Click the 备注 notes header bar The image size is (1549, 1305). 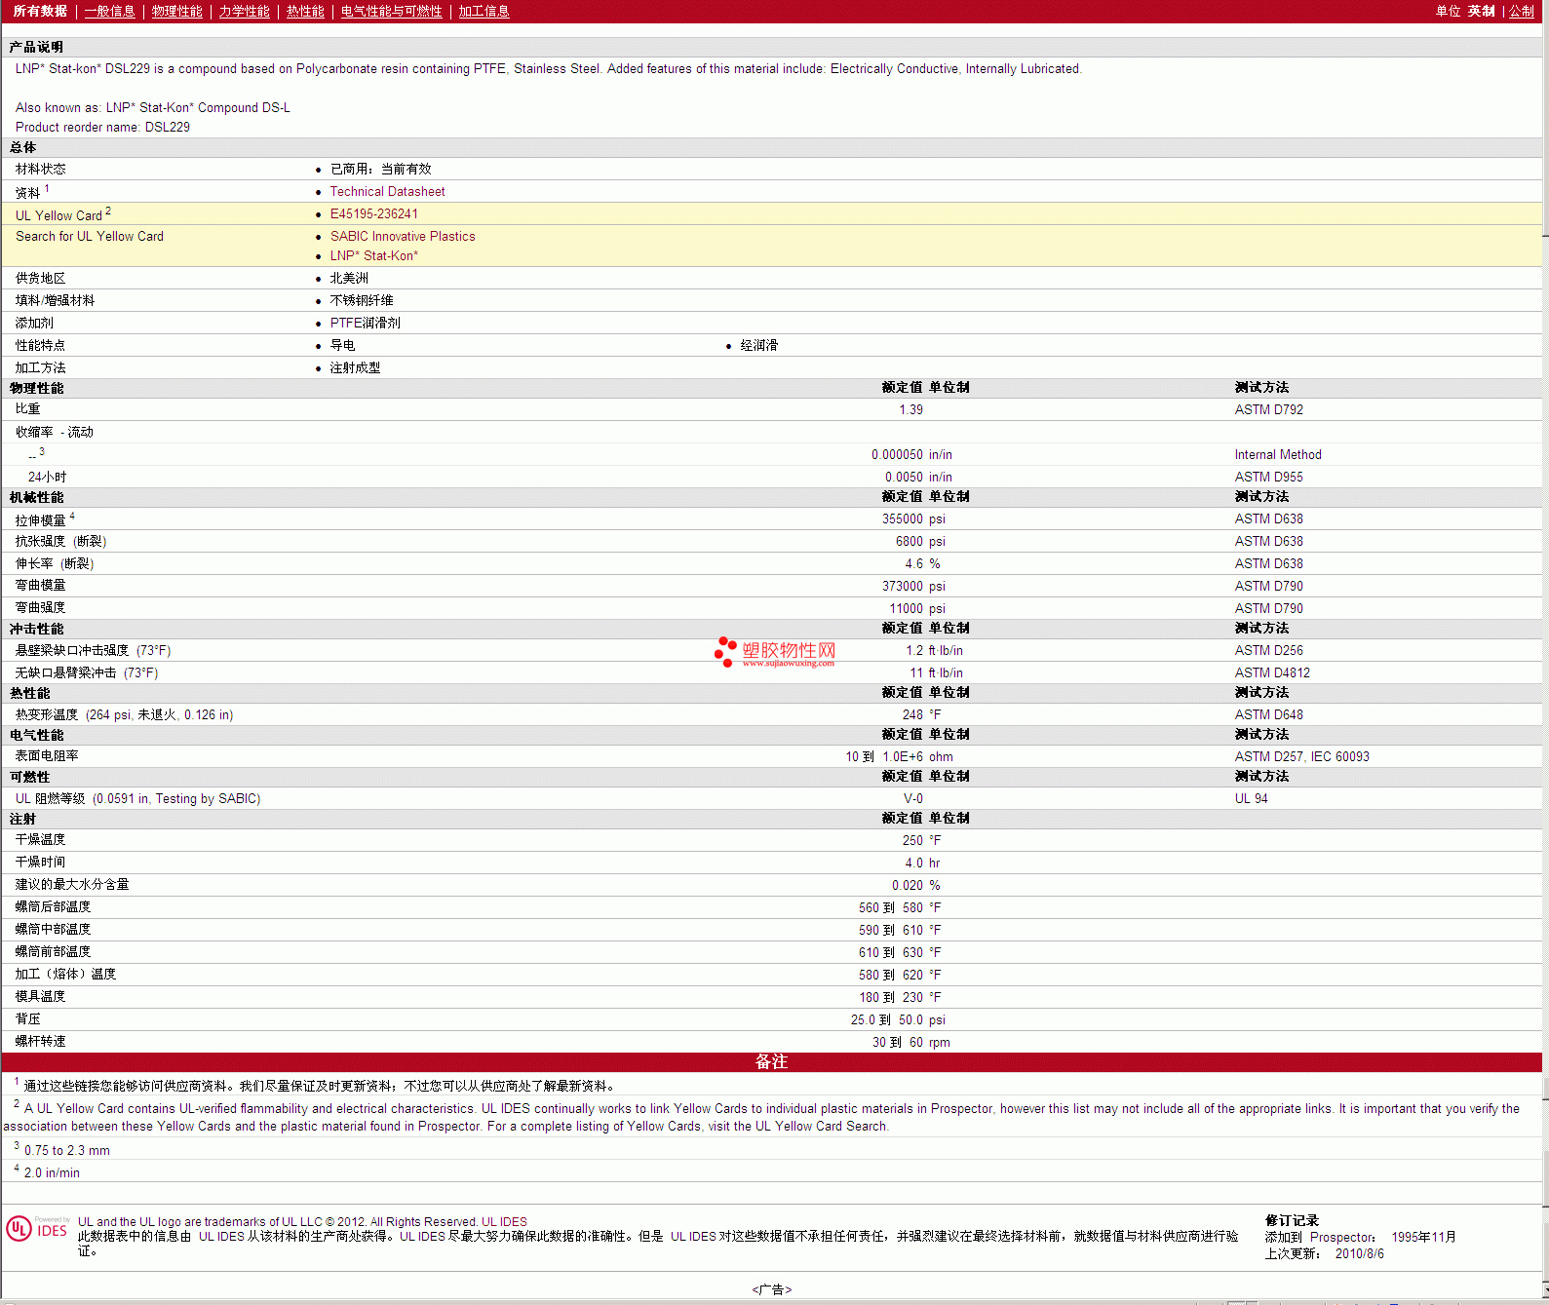[771, 1062]
